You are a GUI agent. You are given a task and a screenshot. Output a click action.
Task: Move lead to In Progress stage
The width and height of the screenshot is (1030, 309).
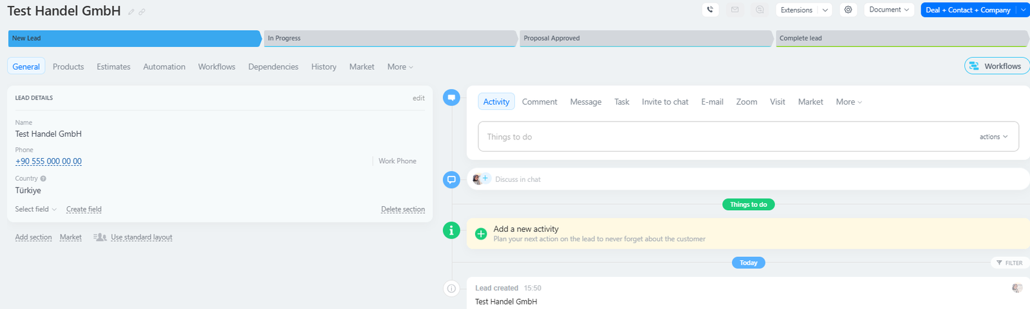point(390,39)
